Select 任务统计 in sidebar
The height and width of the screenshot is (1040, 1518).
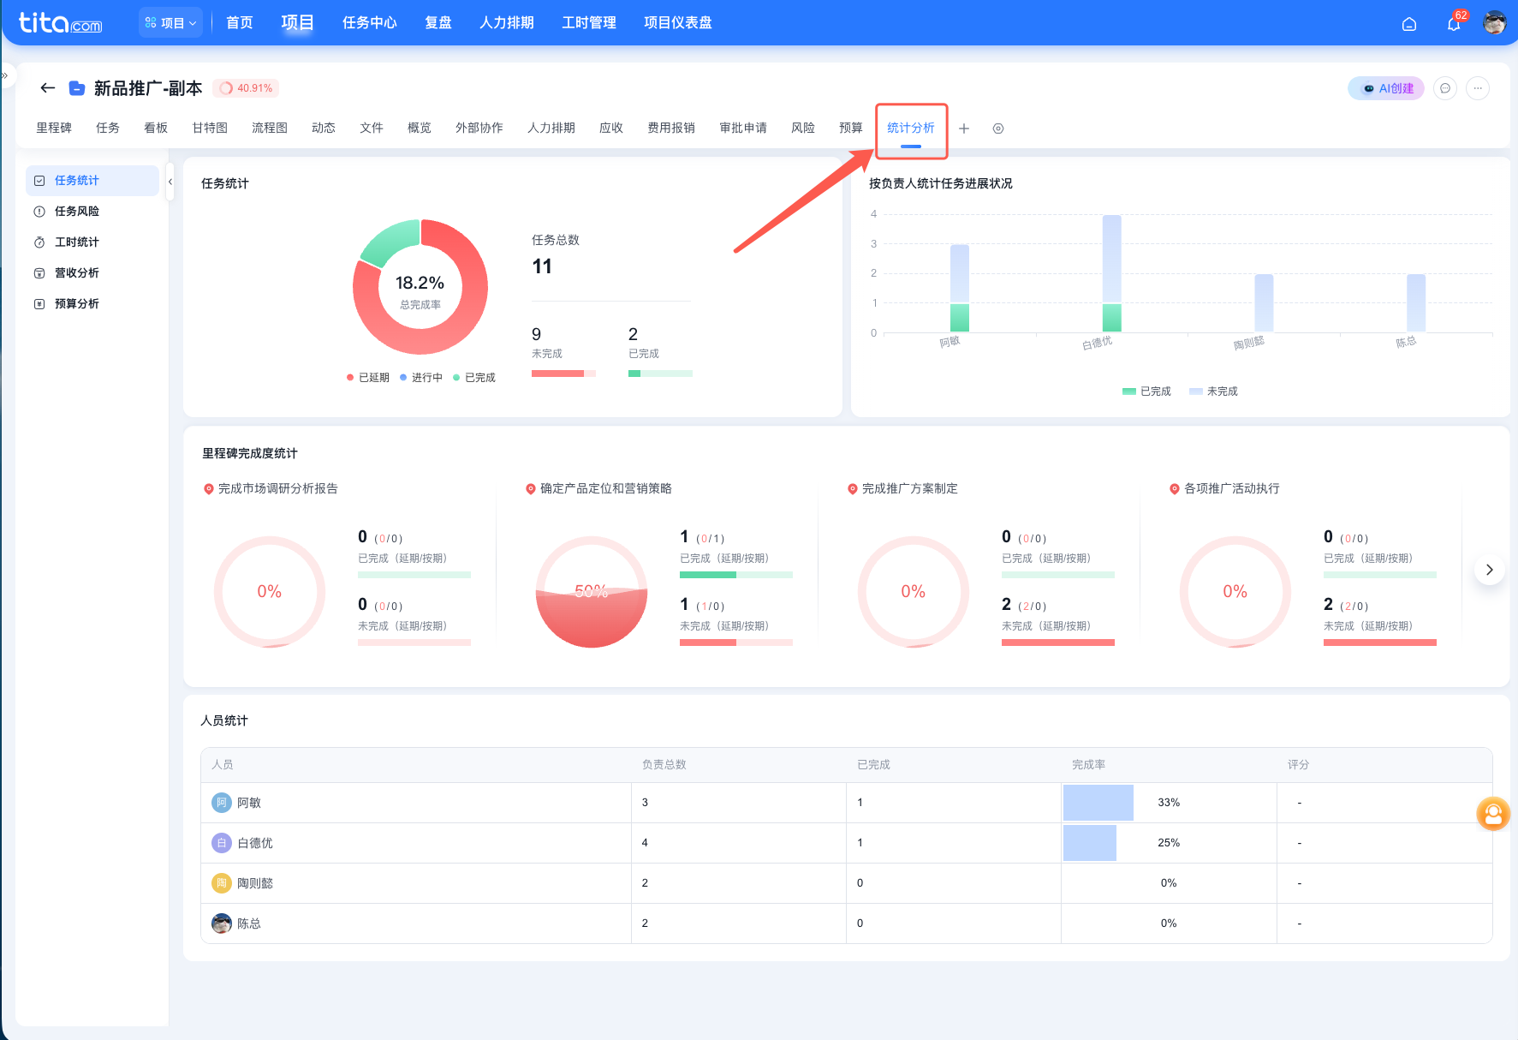(x=92, y=181)
